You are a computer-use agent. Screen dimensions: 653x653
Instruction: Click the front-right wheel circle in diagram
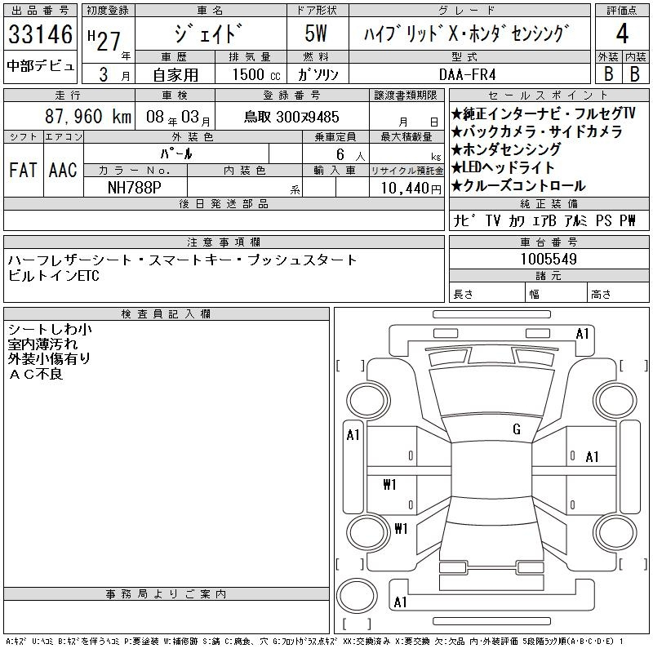click(x=615, y=401)
